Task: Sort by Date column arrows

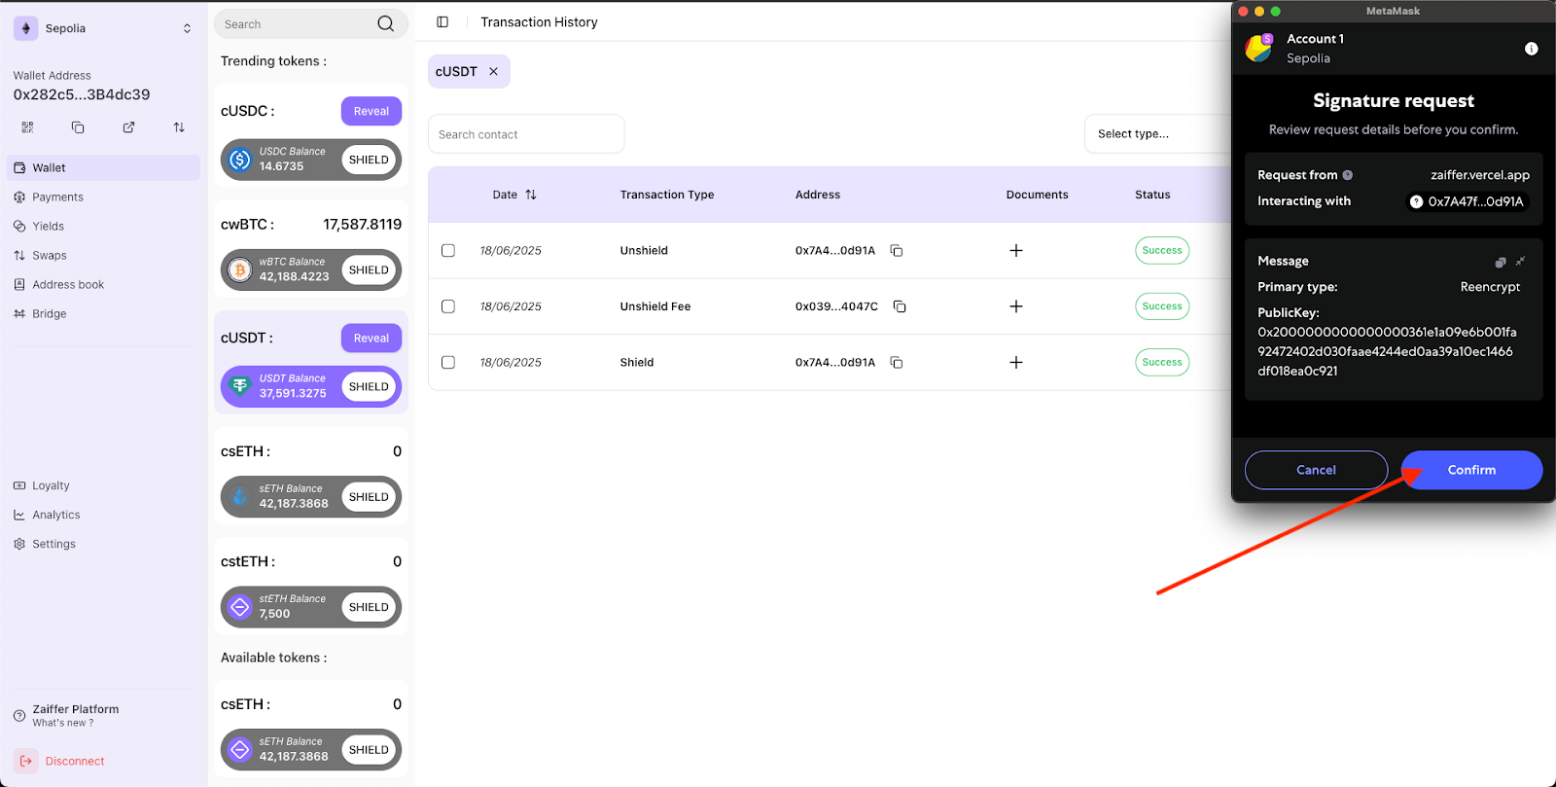Action: (x=531, y=195)
